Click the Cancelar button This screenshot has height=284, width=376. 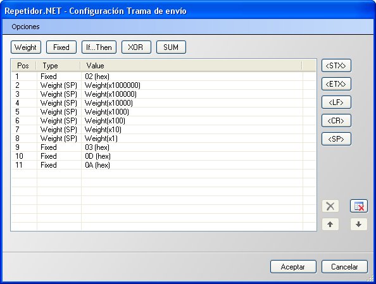(344, 267)
